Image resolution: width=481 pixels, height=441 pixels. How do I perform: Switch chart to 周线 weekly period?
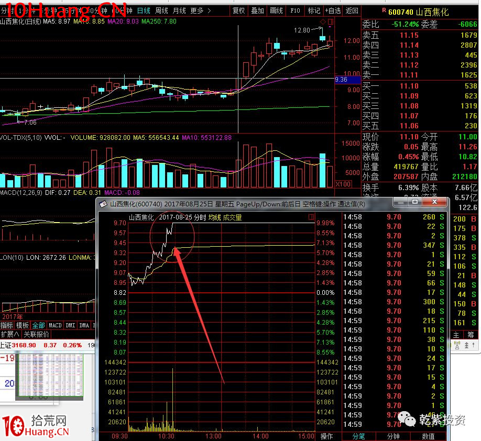[x=161, y=10]
